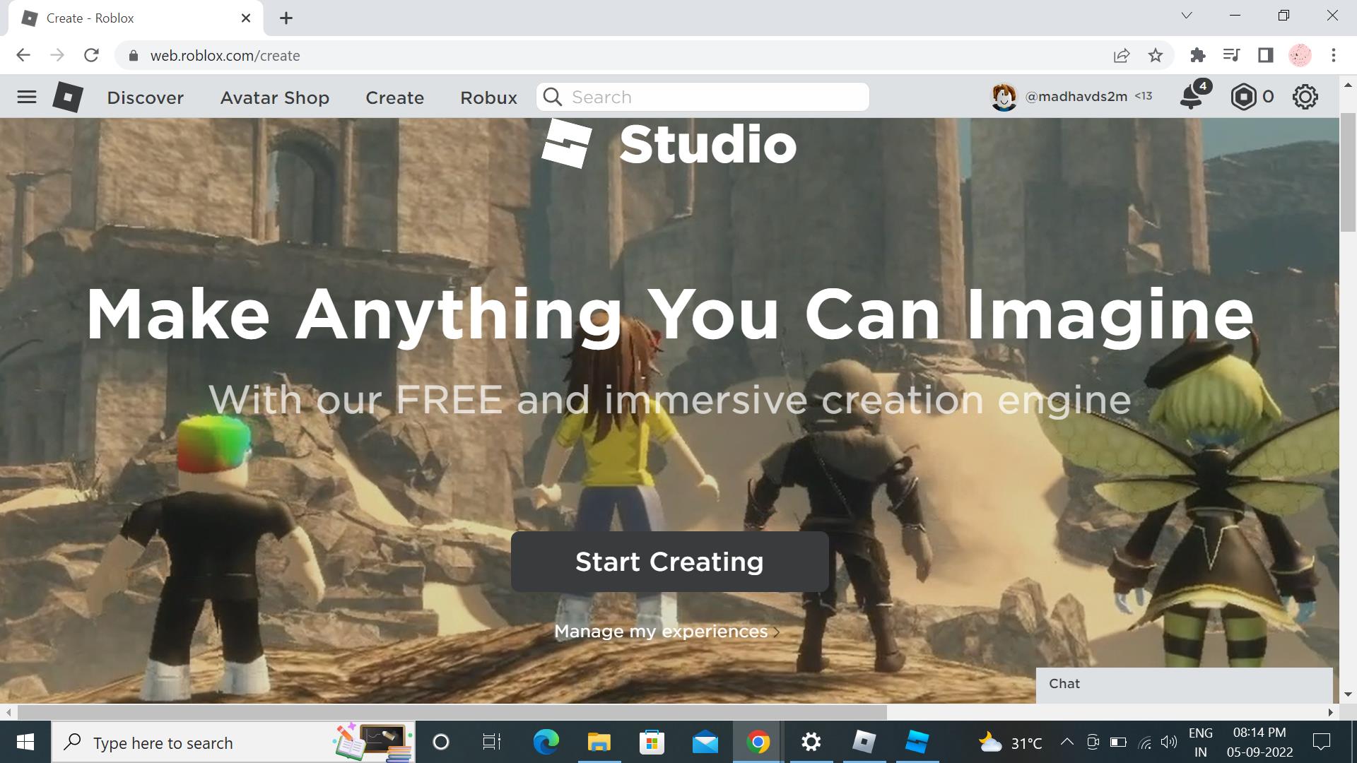Open File Explorer from taskbar
Screen dimensions: 1357x763
point(599,743)
